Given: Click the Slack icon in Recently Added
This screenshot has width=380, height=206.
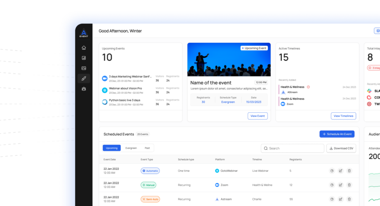Looking at the screenshot, I should click(369, 91).
